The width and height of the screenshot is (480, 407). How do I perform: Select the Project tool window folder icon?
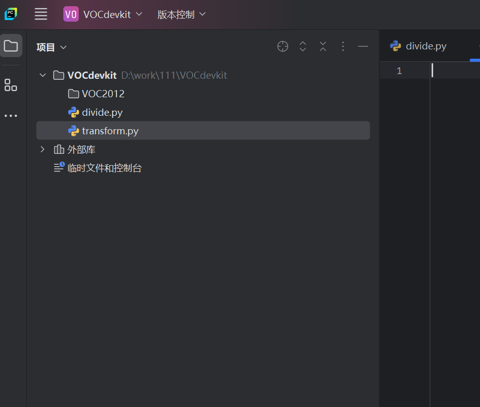pos(11,45)
